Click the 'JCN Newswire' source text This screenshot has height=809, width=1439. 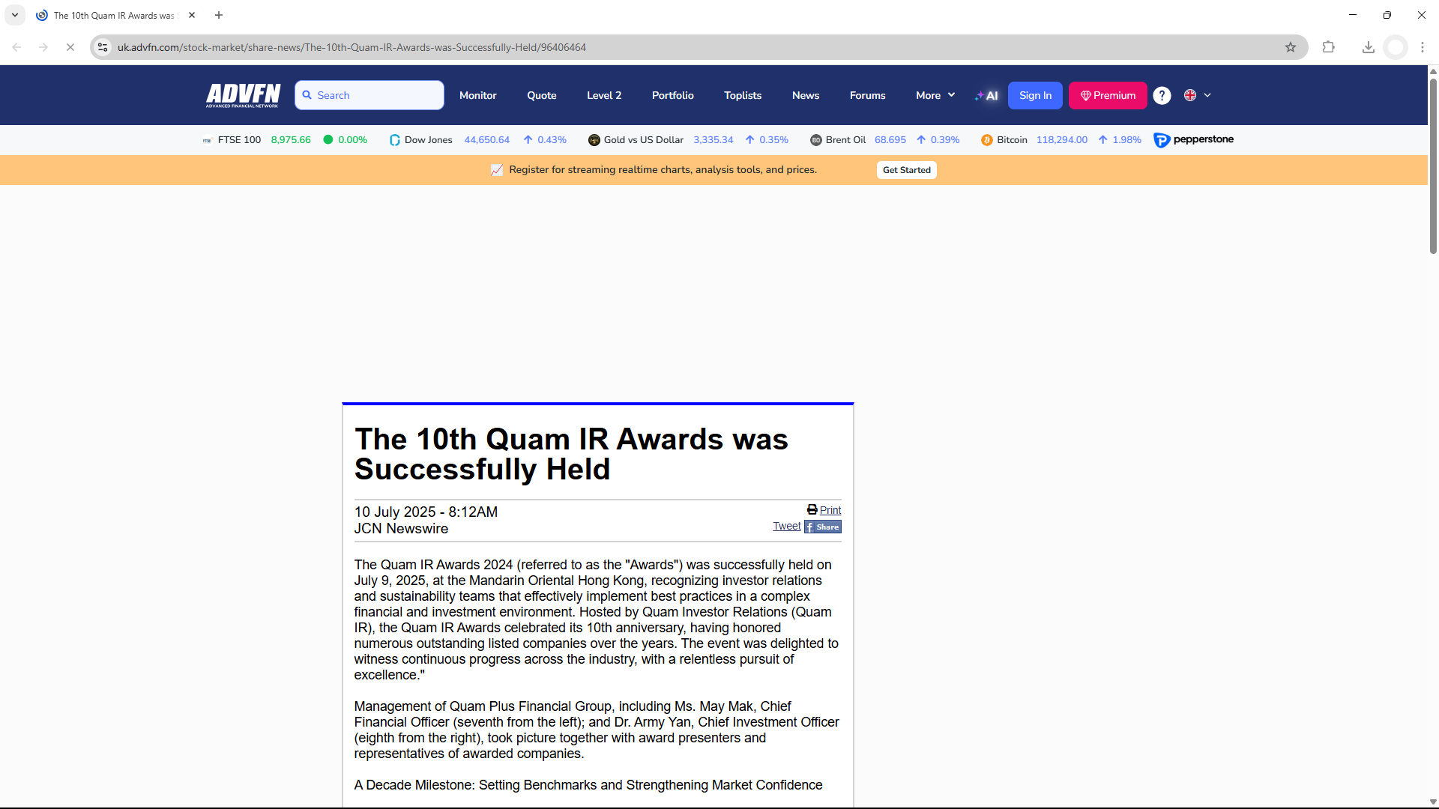click(x=401, y=529)
